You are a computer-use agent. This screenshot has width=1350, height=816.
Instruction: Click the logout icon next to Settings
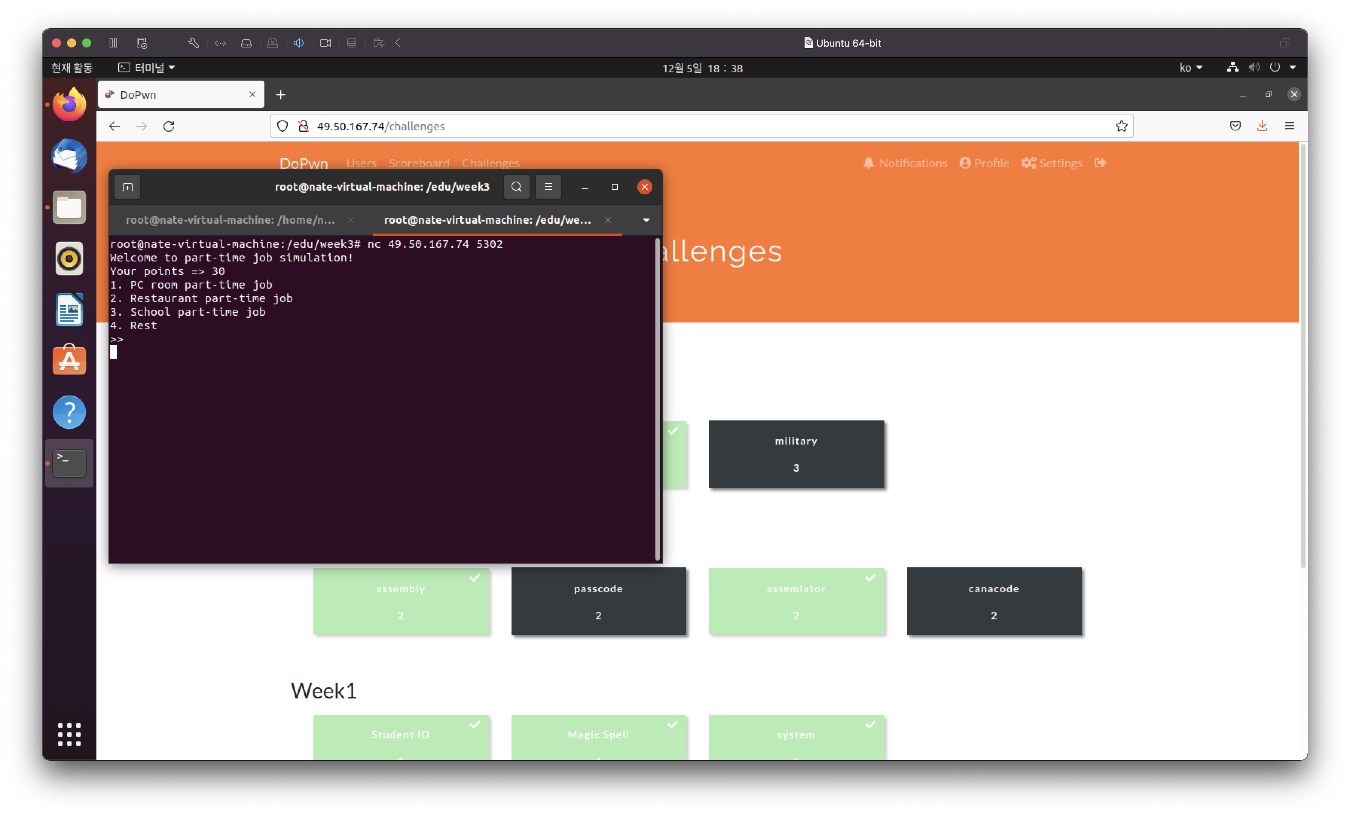coord(1100,163)
